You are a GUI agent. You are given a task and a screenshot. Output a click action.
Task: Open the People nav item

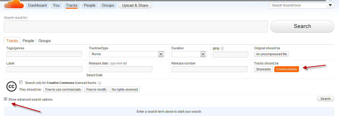click(89, 5)
